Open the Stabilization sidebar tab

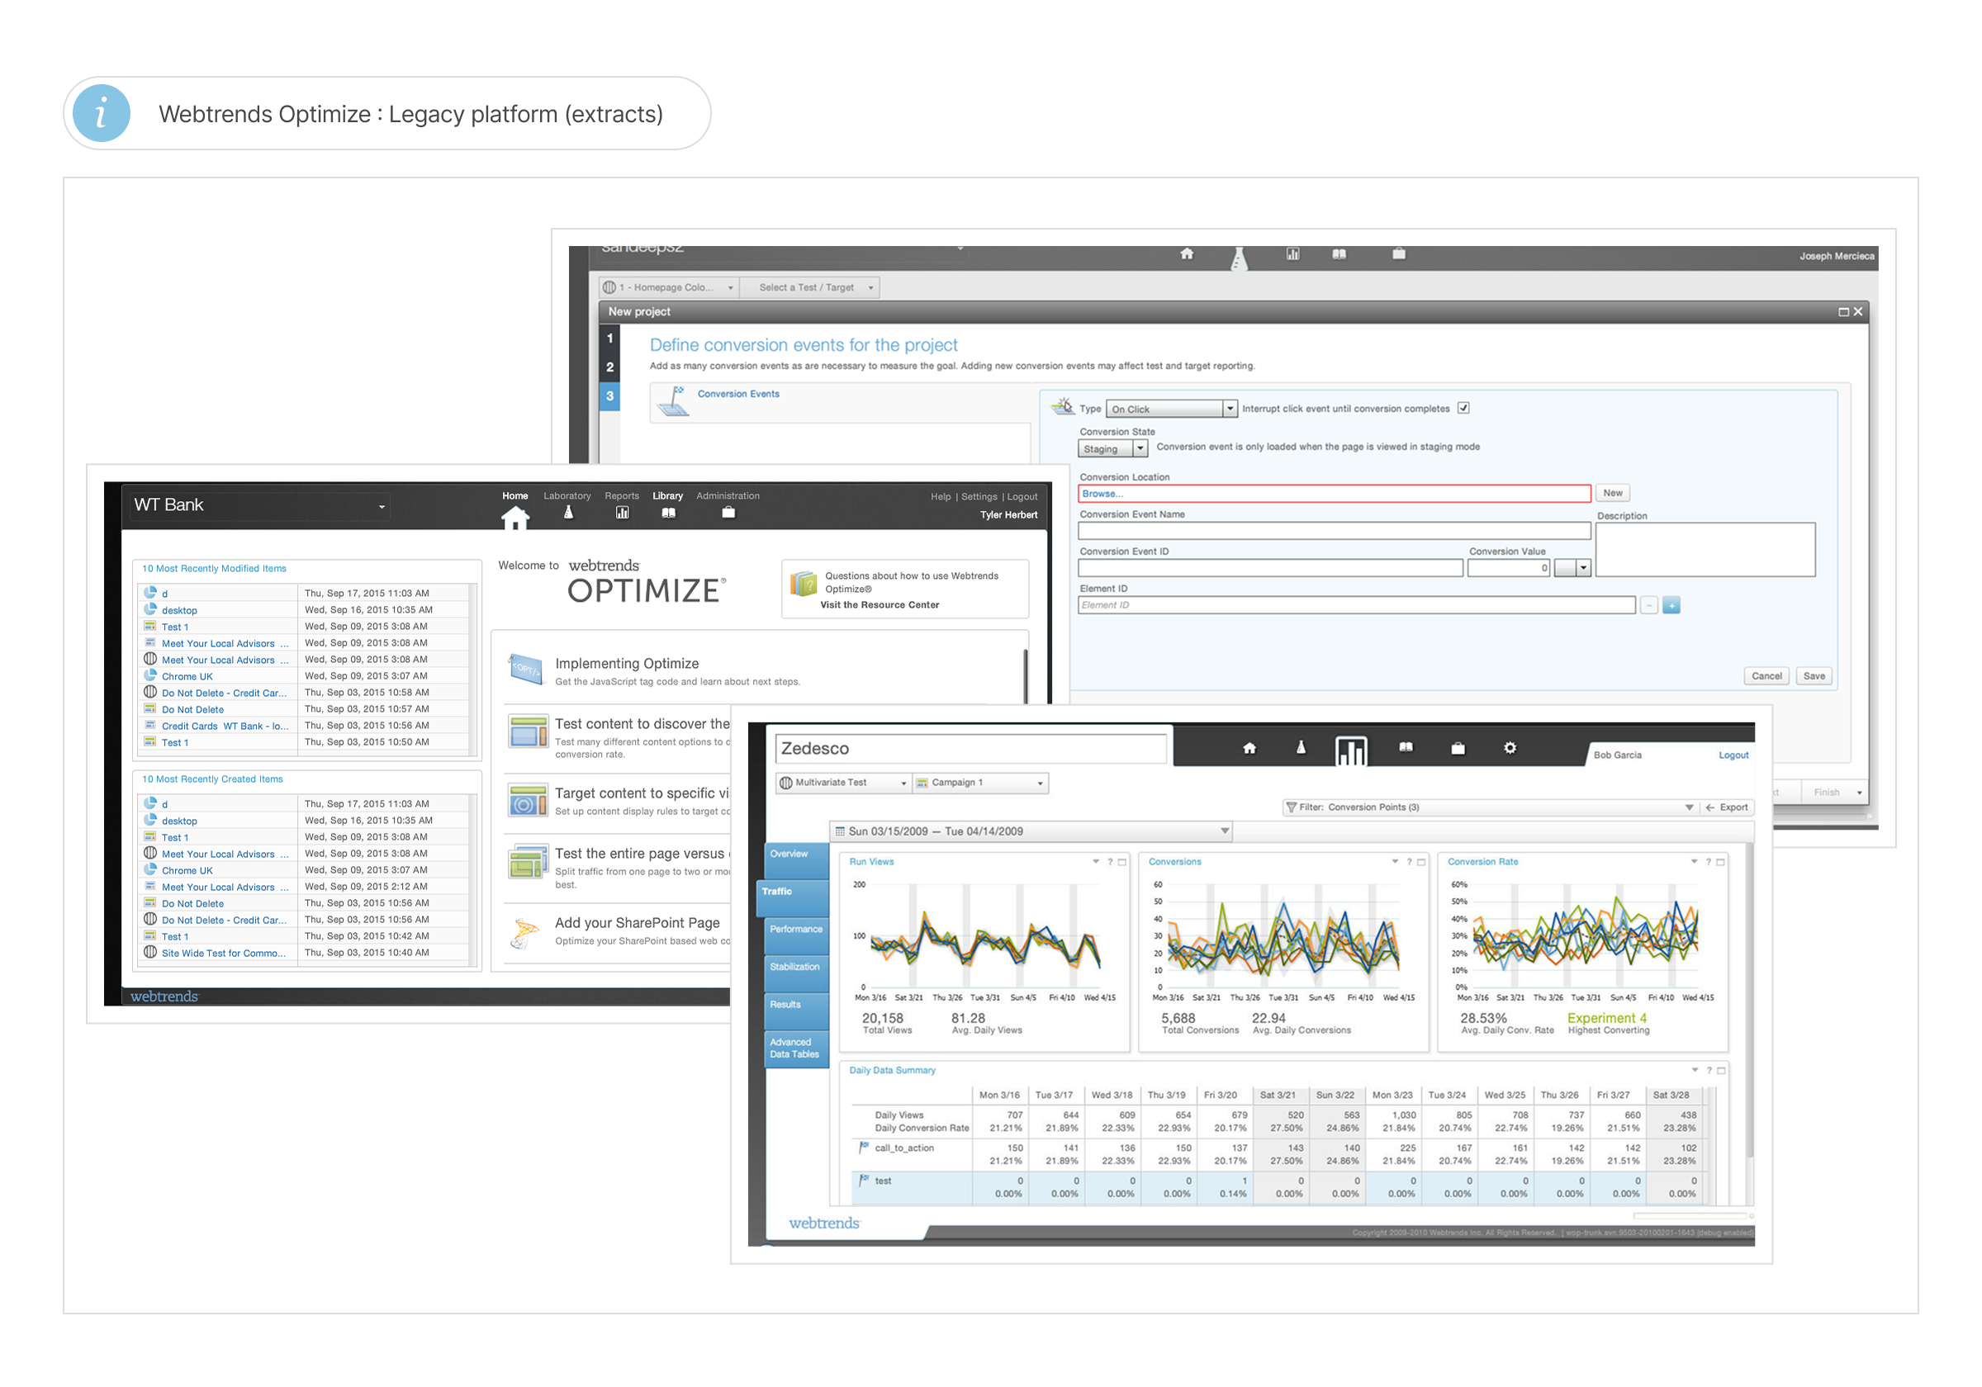[x=796, y=973]
